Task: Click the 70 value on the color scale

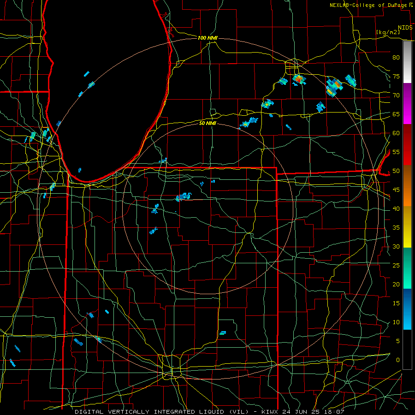Action: point(396,95)
